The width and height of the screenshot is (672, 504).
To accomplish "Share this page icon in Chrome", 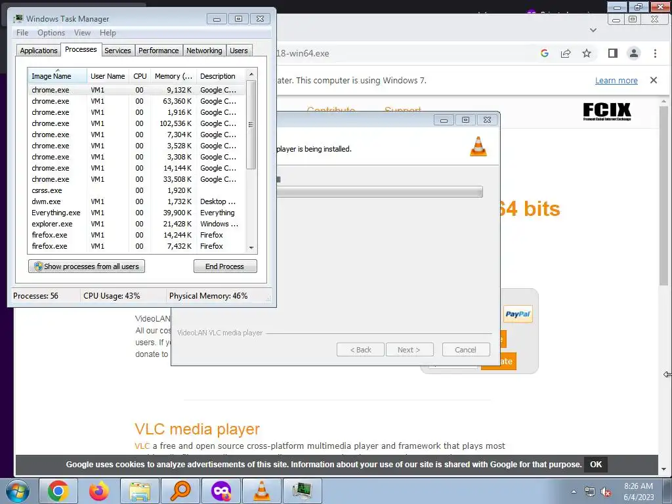I will pos(566,53).
